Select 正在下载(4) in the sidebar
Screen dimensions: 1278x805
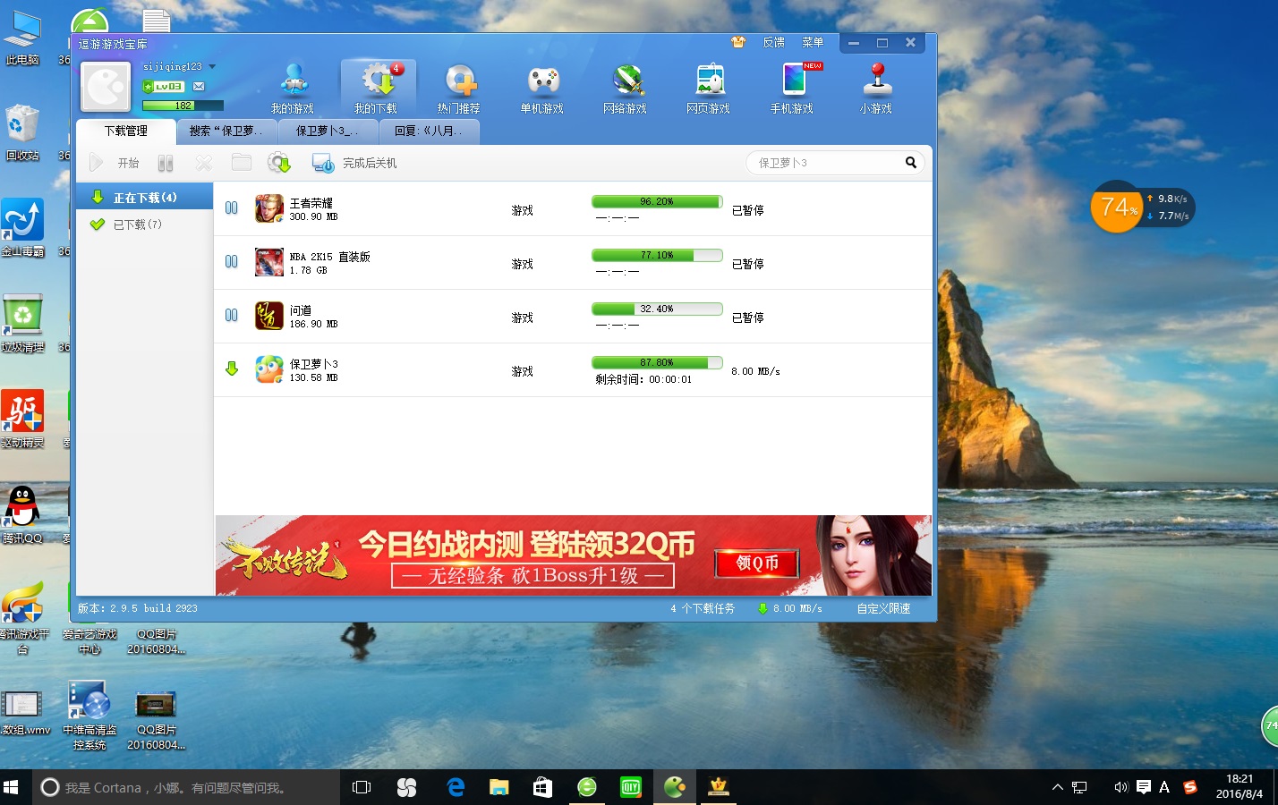(x=144, y=197)
